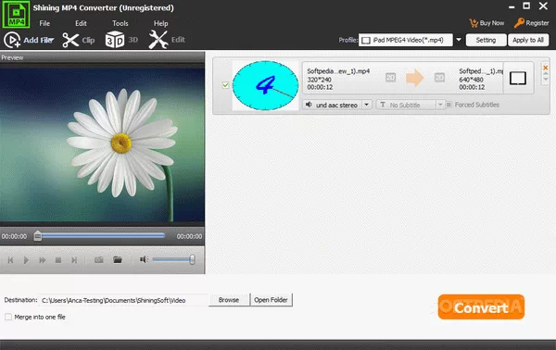Screen dimensions: 556x350
Task: Expand the subtitle dropdown arrow
Action: coord(440,105)
